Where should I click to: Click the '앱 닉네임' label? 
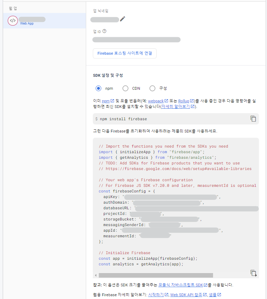(x=101, y=11)
